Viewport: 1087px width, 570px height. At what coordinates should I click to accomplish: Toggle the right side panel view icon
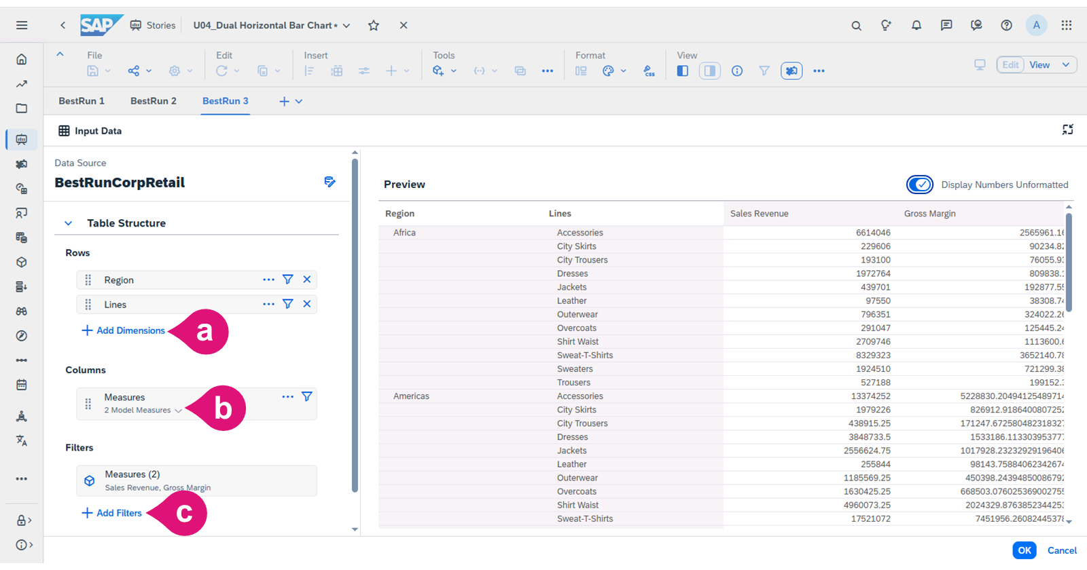point(710,71)
